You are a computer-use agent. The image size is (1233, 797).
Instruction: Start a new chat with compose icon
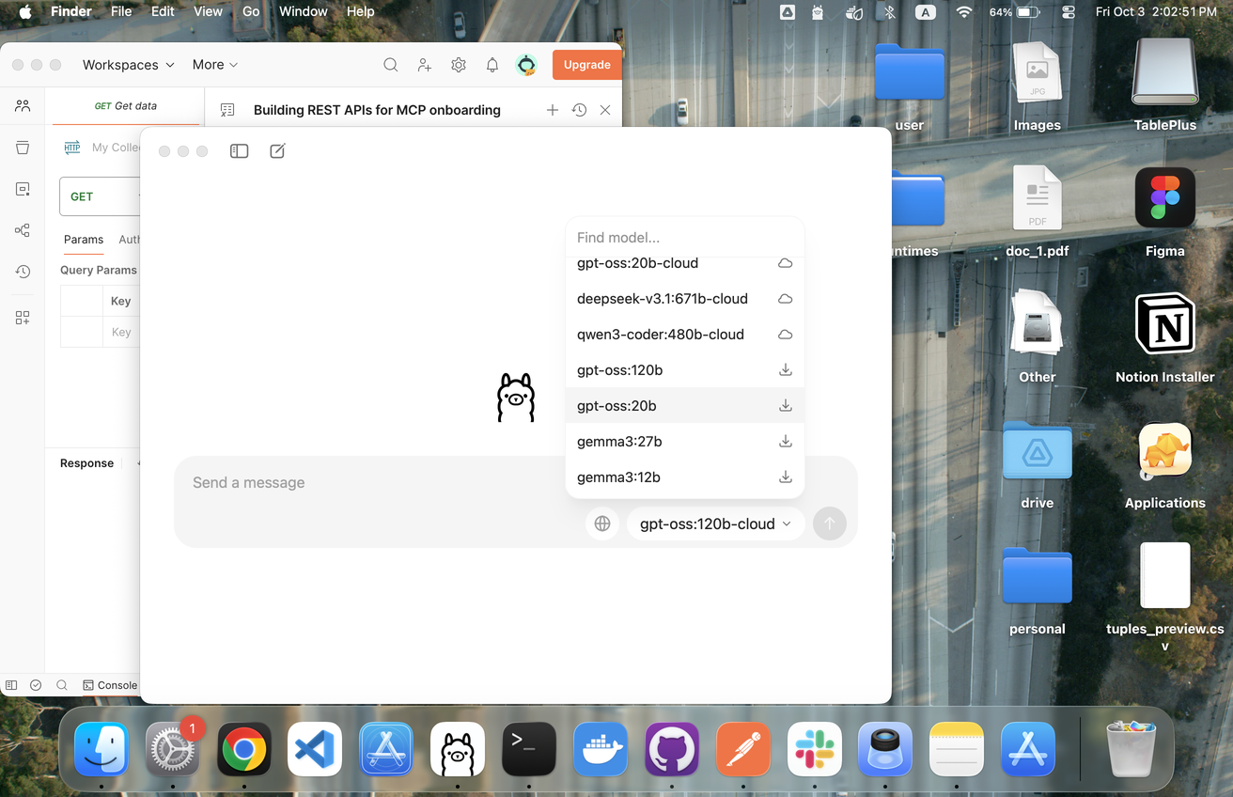pyautogui.click(x=277, y=151)
